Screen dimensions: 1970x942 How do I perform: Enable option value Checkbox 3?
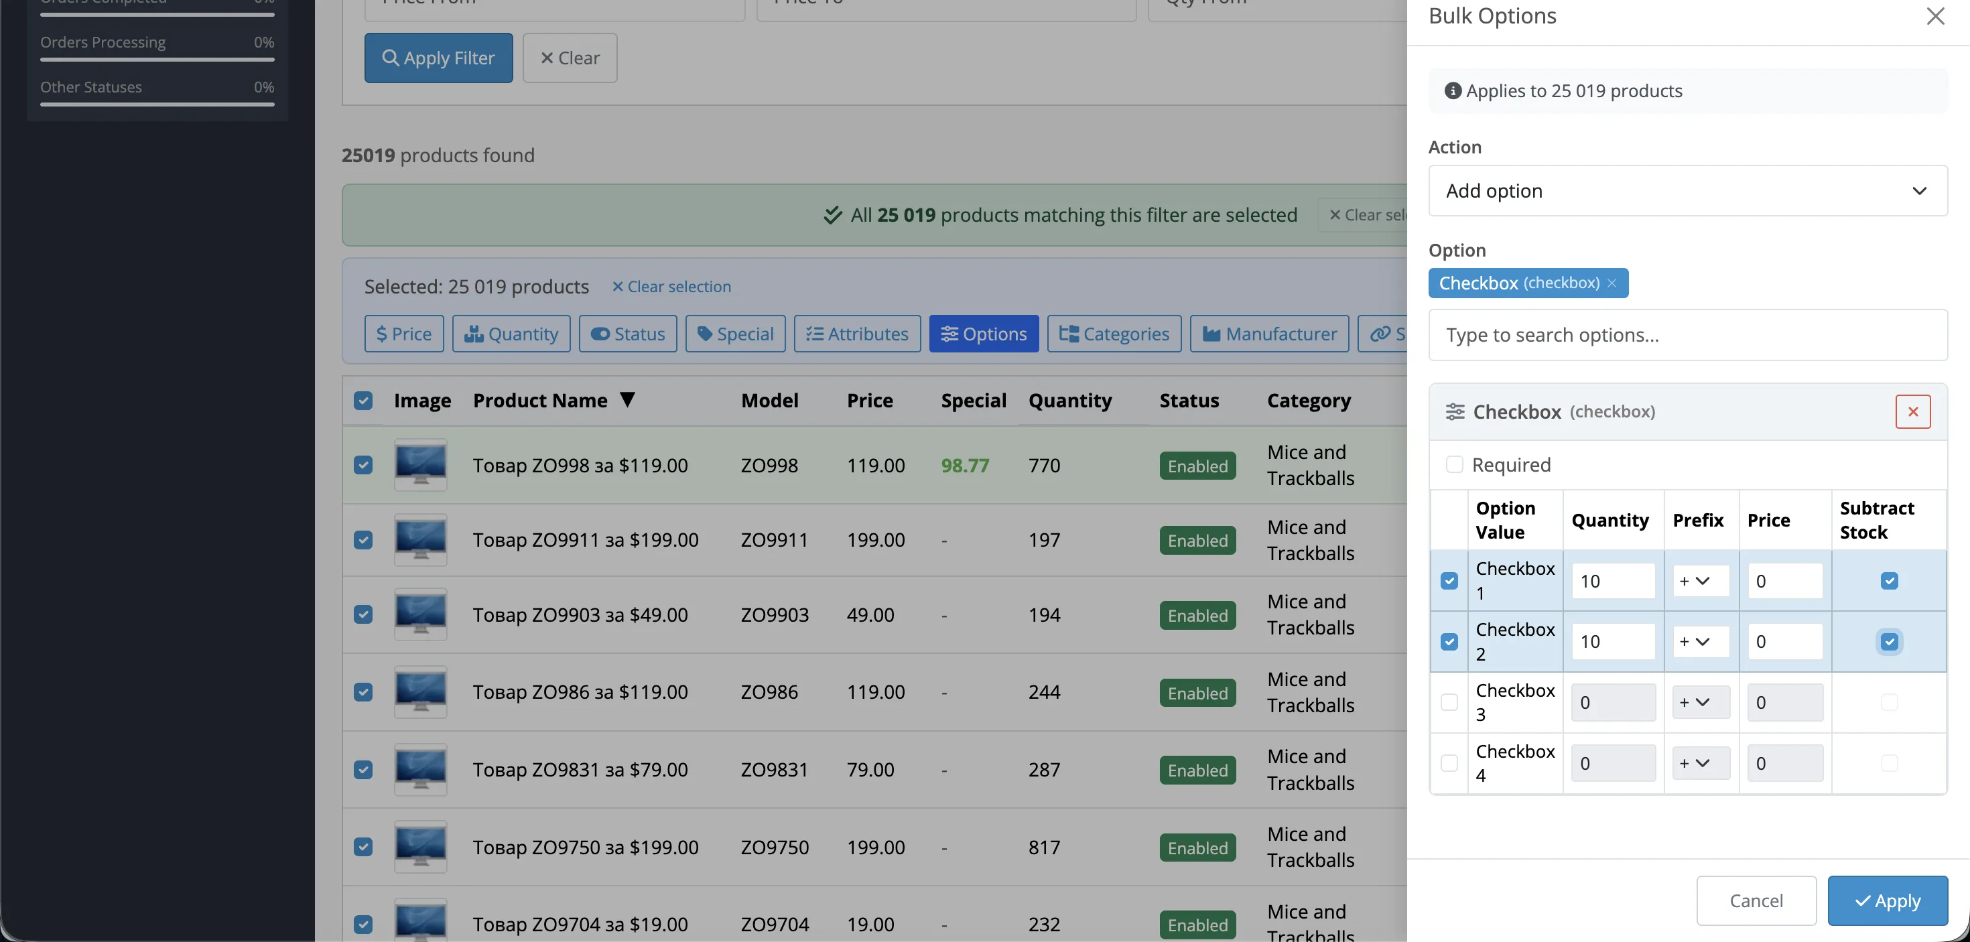click(x=1449, y=702)
